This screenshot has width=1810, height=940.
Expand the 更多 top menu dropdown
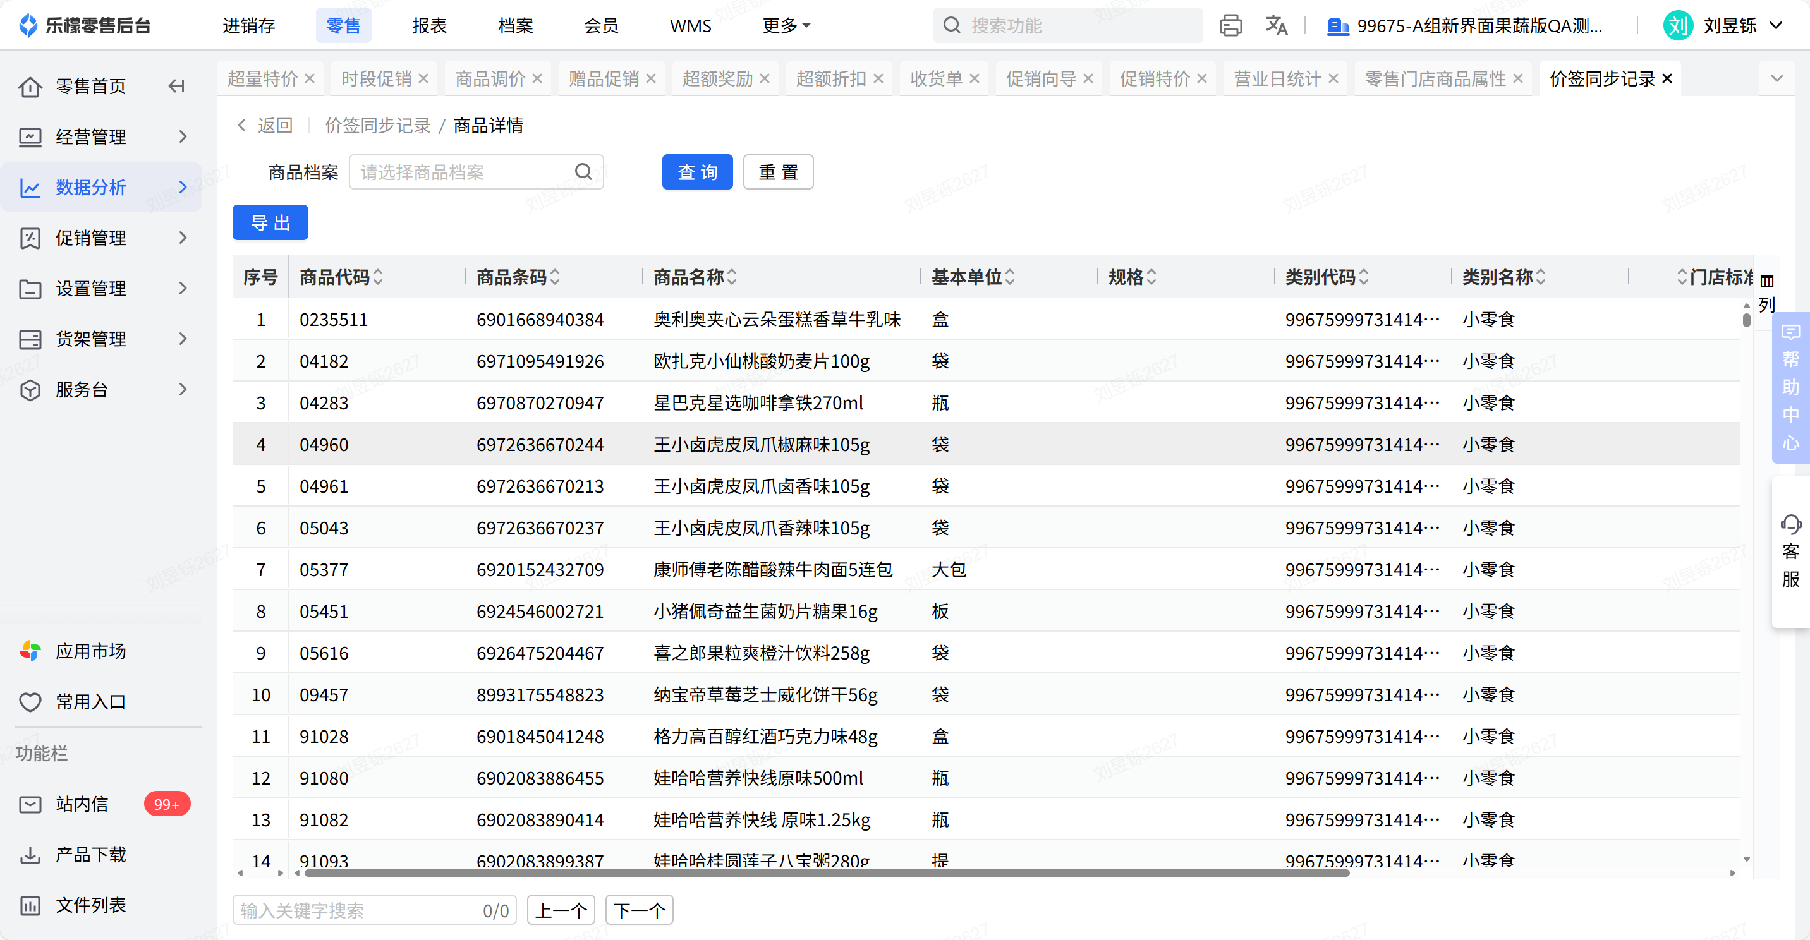[x=786, y=25]
